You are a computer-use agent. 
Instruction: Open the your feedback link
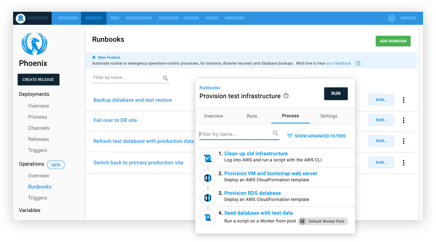pyautogui.click(x=339, y=63)
